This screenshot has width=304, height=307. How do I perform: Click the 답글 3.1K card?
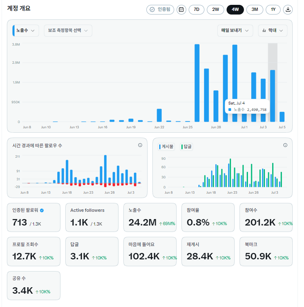click(x=92, y=252)
